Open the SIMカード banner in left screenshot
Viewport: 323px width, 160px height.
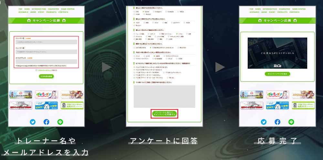[46, 105]
